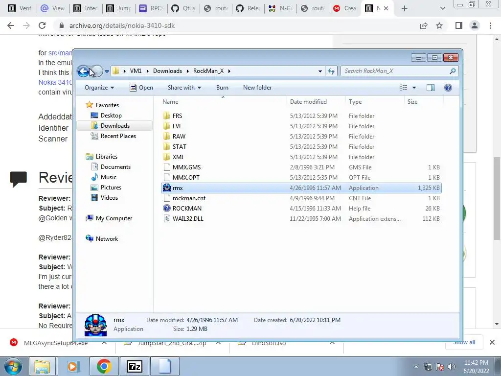This screenshot has height=376, width=501.
Task: Switch to the RPCS browser tab
Action: tap(151, 8)
